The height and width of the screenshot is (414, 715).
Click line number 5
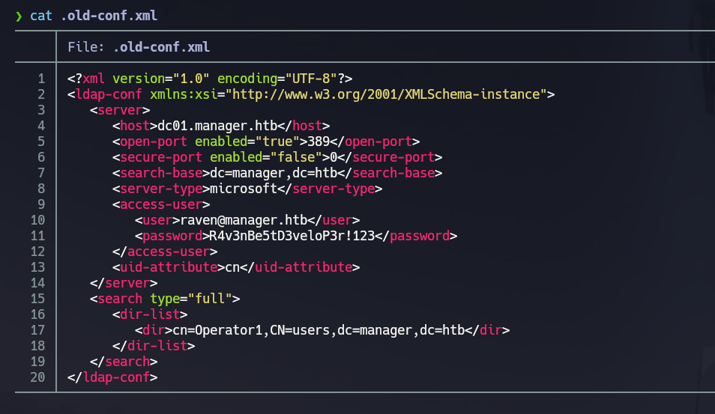[x=41, y=141]
